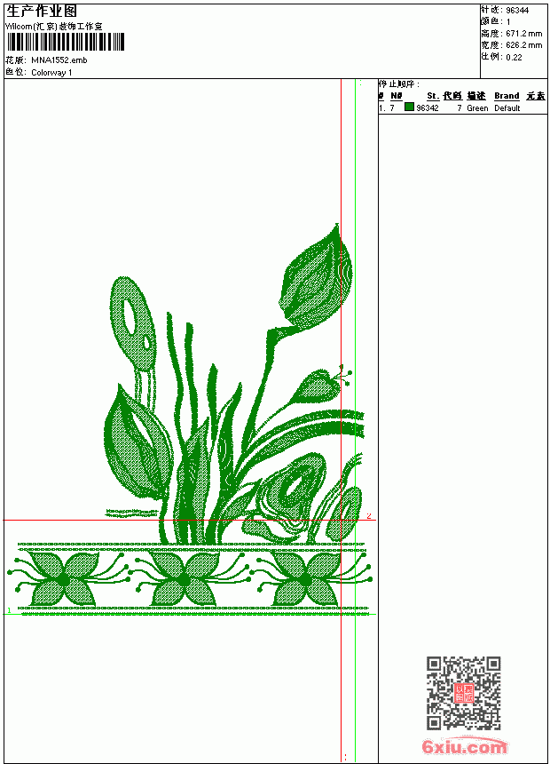Click the height value 671.2 mm
This screenshot has height=764, width=550.
(x=523, y=34)
